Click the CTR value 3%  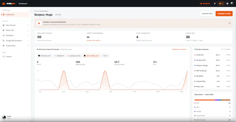click(155, 62)
